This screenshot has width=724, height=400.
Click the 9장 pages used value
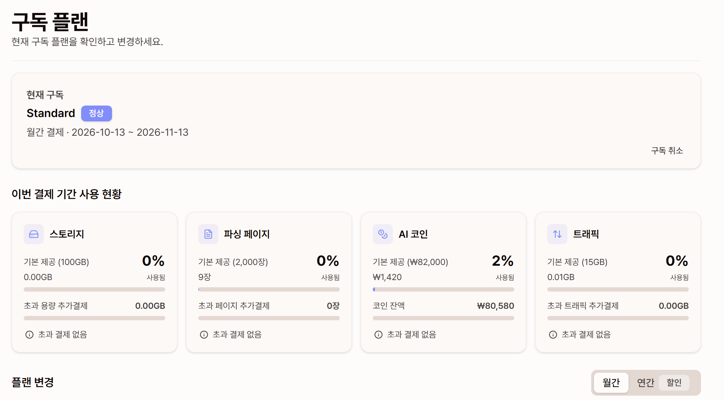click(205, 277)
